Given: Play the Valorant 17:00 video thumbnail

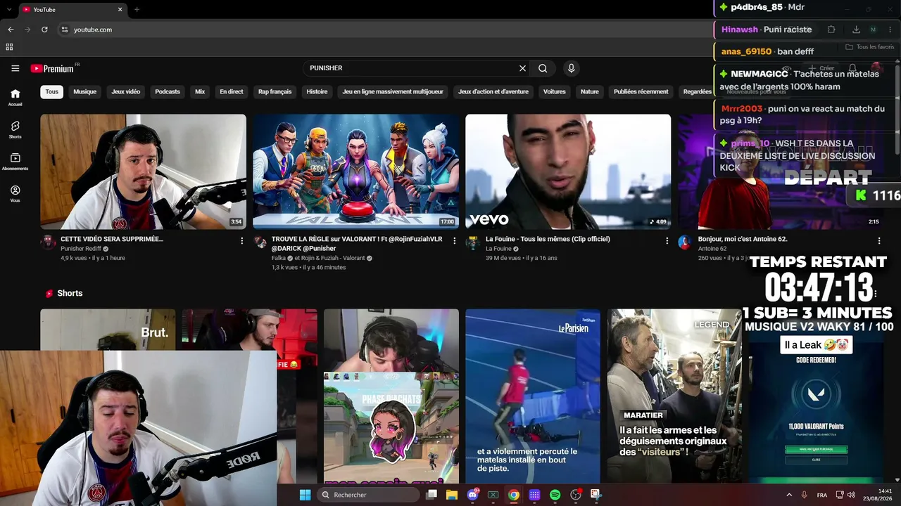Looking at the screenshot, I should (356, 171).
